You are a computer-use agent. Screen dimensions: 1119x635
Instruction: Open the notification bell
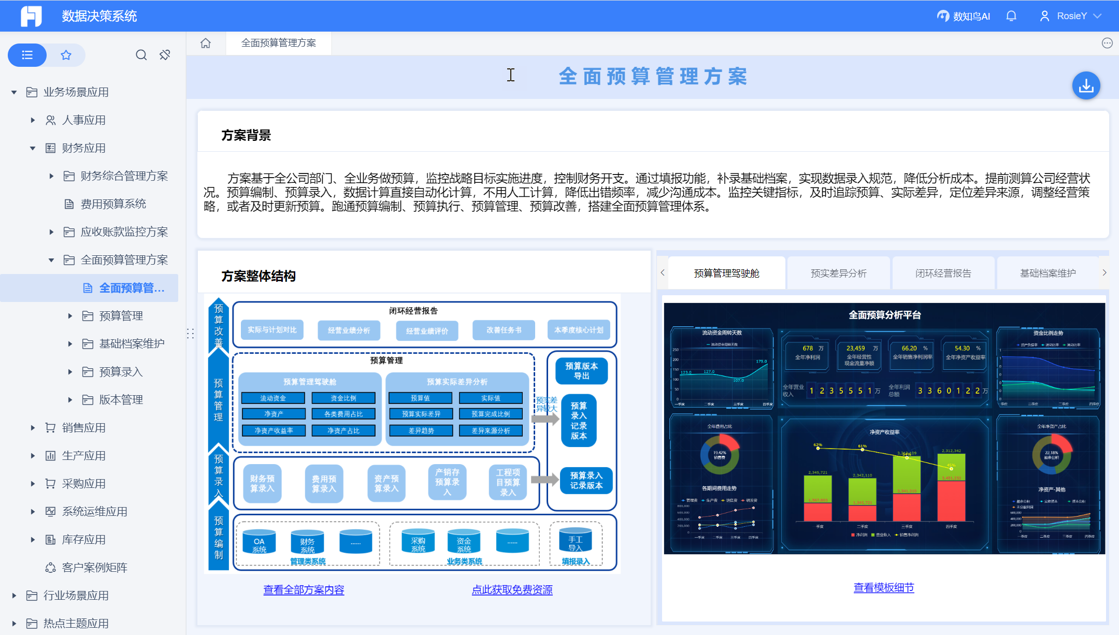(x=1011, y=16)
